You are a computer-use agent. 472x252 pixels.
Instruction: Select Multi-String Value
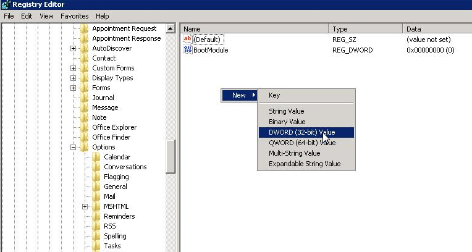click(306, 153)
